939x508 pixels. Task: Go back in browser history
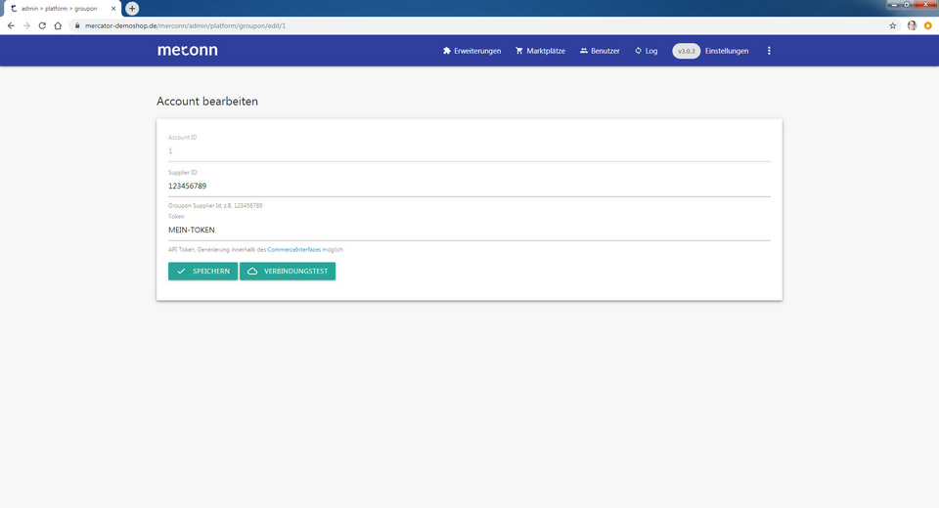click(11, 25)
